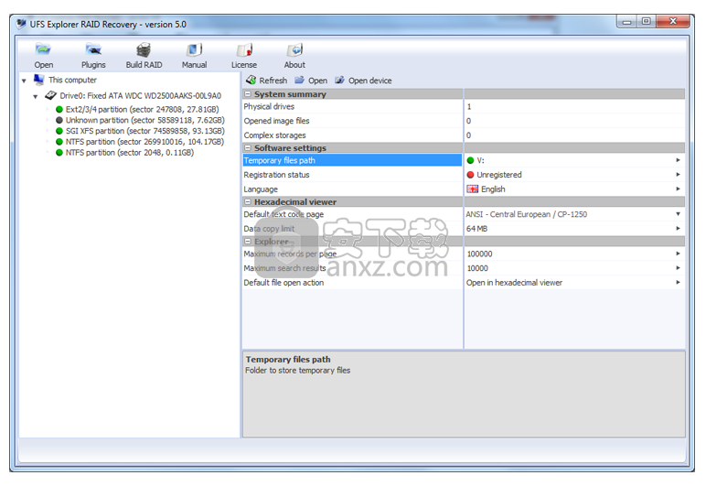This screenshot has height=486, width=706.
Task: Open Default file open action arrow
Action: [x=678, y=283]
